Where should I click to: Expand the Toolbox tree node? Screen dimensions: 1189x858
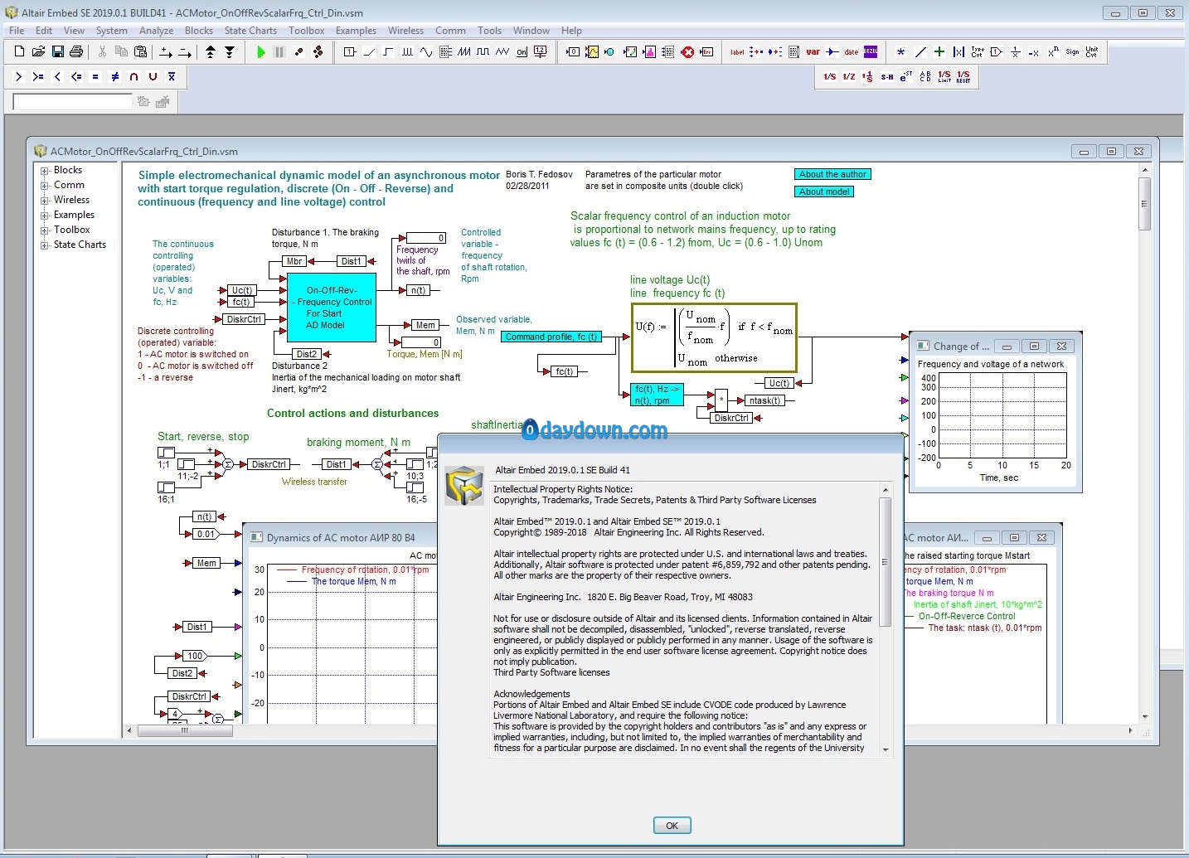click(x=45, y=230)
